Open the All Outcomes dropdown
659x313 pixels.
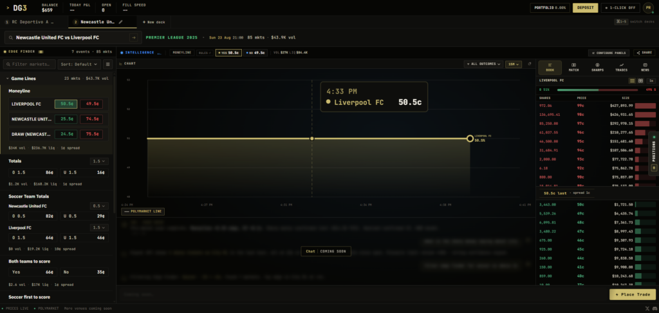[483, 64]
